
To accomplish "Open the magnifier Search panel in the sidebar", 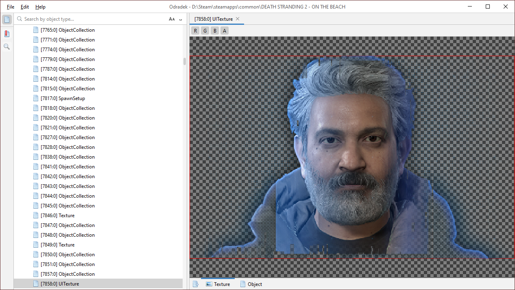I will pos(7,47).
